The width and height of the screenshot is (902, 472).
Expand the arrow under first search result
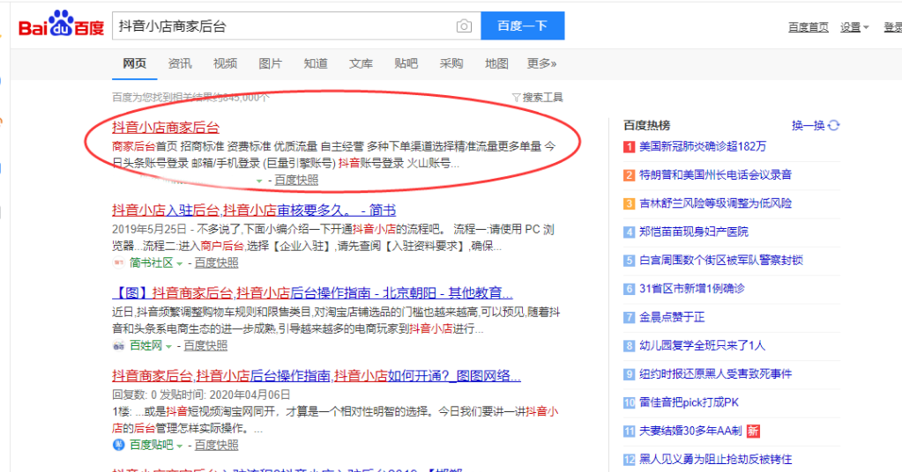(259, 181)
